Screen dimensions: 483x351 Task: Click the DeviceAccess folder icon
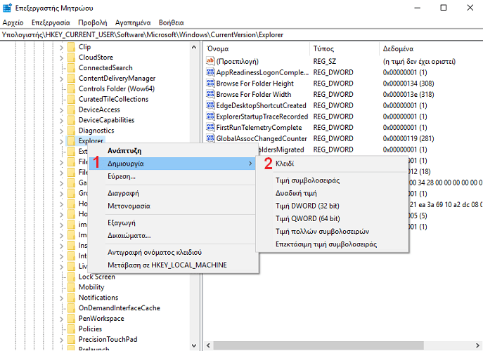point(71,110)
